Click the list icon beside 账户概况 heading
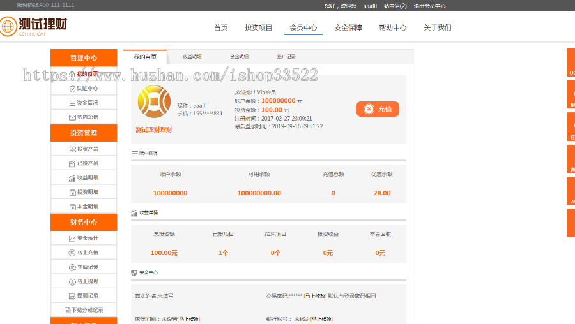Screen dimensions: 575x324 pos(135,154)
